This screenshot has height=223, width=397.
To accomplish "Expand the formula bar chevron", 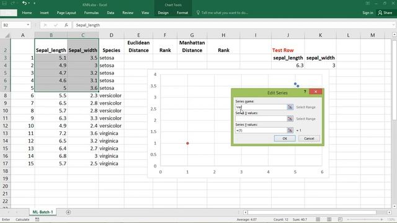I will (x=393, y=25).
